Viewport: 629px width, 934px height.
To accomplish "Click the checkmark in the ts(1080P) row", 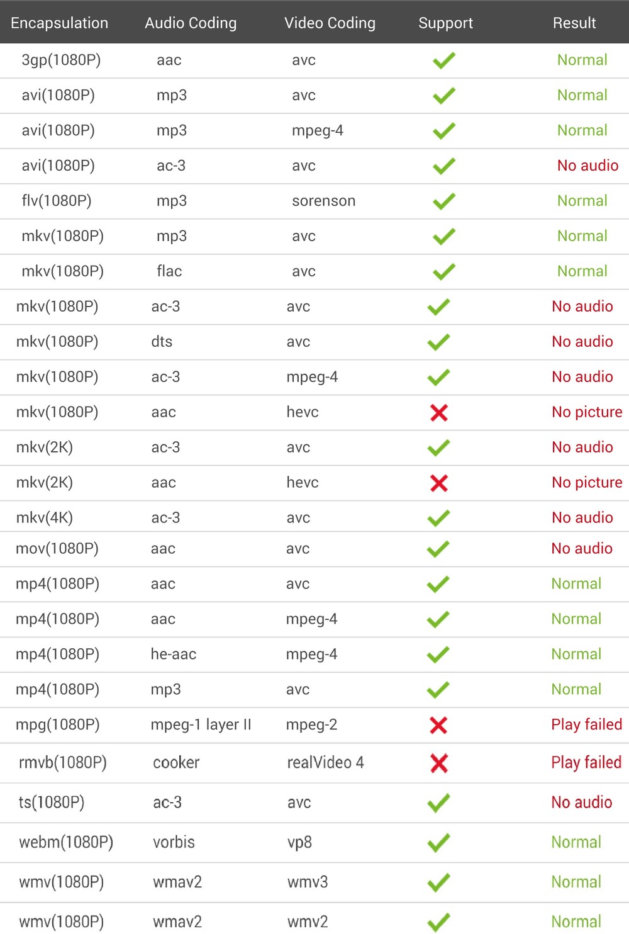I will 438,803.
